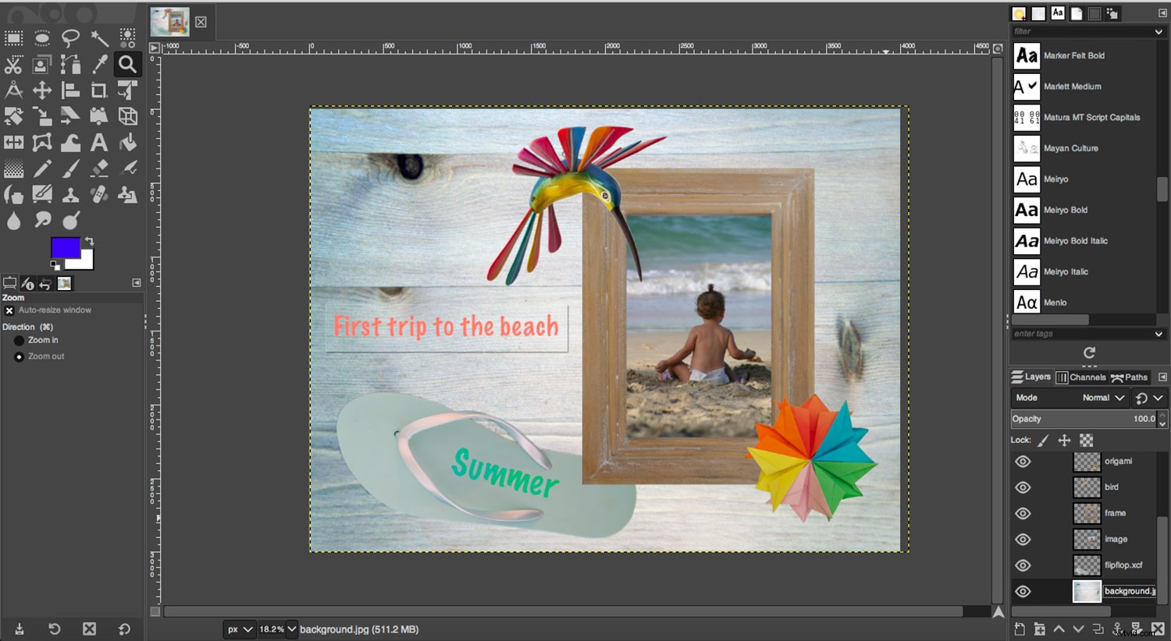Hide the bird layer
1171x641 pixels.
tap(1023, 487)
